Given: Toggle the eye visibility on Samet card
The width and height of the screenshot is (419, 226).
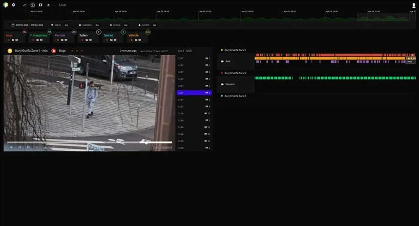Looking at the screenshot, I should pos(115,40).
